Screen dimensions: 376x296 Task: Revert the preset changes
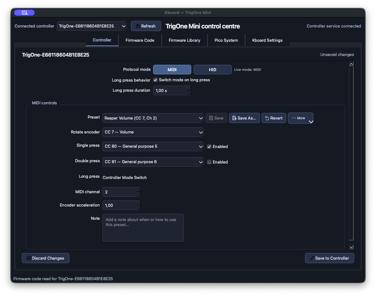click(x=274, y=118)
